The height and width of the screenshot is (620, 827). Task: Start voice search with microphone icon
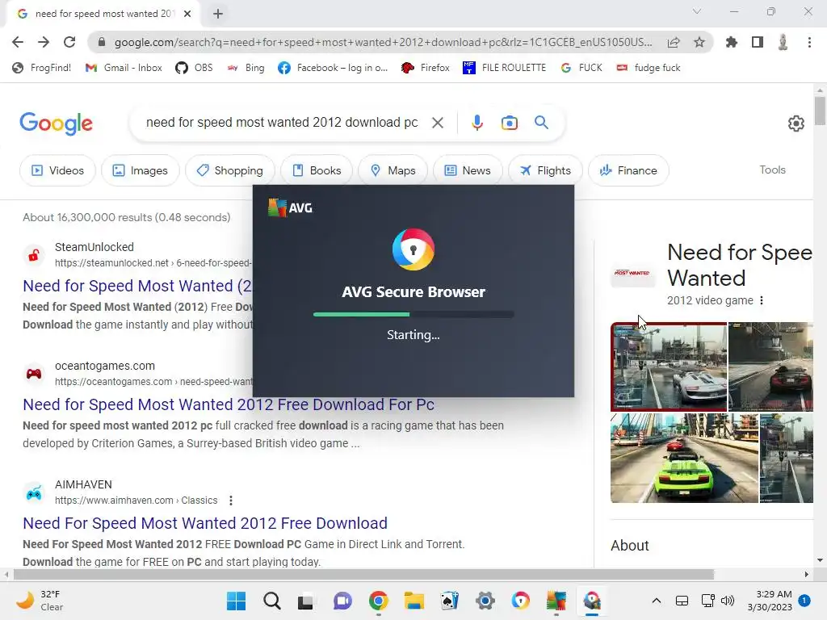(x=476, y=123)
